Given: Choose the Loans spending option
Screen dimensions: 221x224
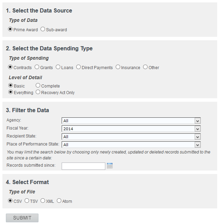Looking at the screenshot, I should click(58, 67).
